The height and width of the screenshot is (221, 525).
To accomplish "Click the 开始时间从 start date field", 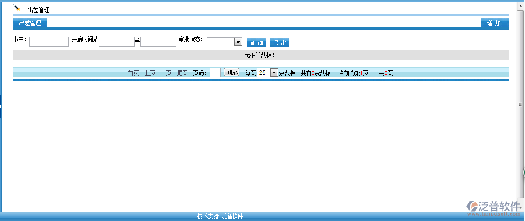I will pyautogui.click(x=117, y=42).
